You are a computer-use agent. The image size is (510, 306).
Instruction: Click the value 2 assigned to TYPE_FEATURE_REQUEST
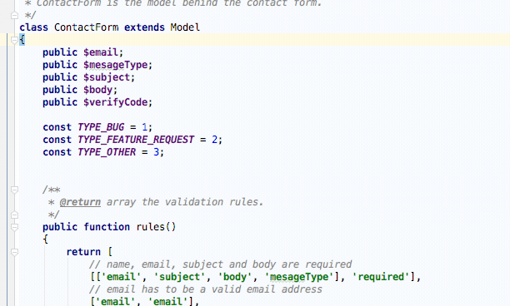215,140
